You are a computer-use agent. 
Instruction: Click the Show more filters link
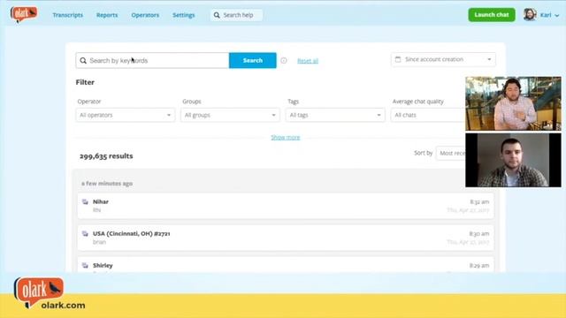pos(286,138)
